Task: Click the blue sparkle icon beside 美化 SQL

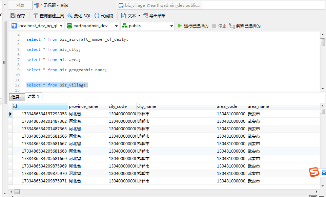Action: pyautogui.click(x=70, y=16)
